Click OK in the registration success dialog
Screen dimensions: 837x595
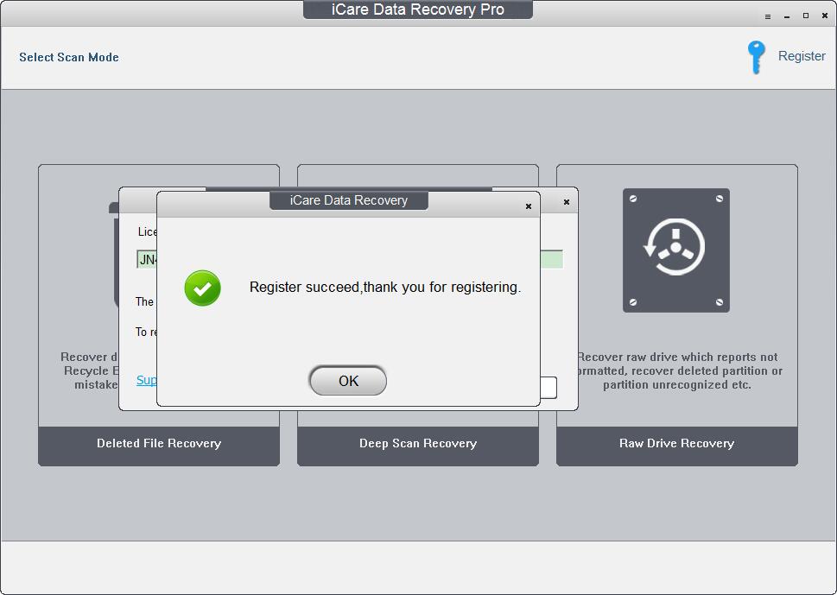click(x=347, y=381)
